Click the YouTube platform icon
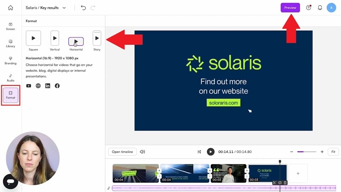The image size is (341, 192). click(x=29, y=86)
